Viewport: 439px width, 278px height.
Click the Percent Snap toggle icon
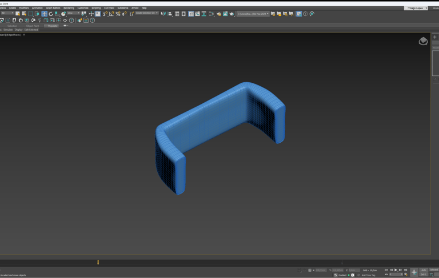118,14
